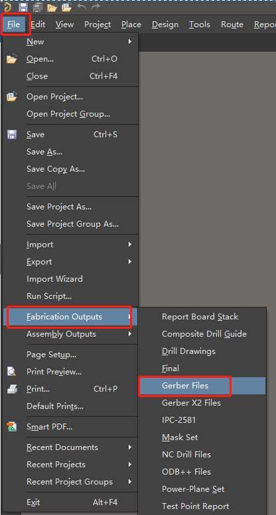276x515 pixels.
Task: Click the Print Preview magnifier icon
Action: pyautogui.click(x=12, y=371)
